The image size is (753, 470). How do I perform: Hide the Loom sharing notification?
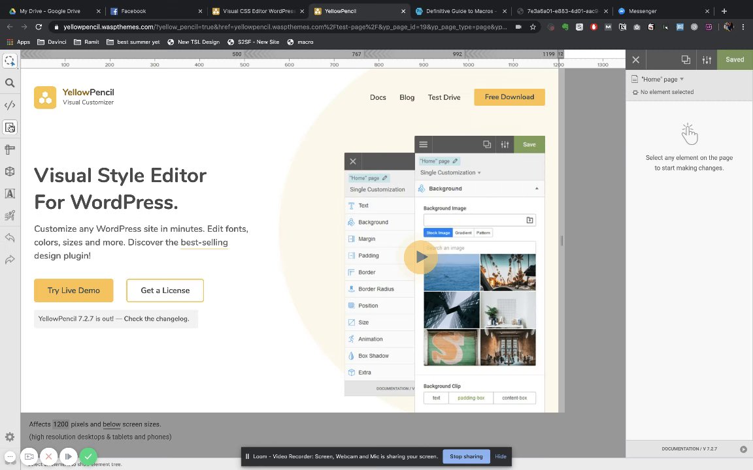[501, 456]
